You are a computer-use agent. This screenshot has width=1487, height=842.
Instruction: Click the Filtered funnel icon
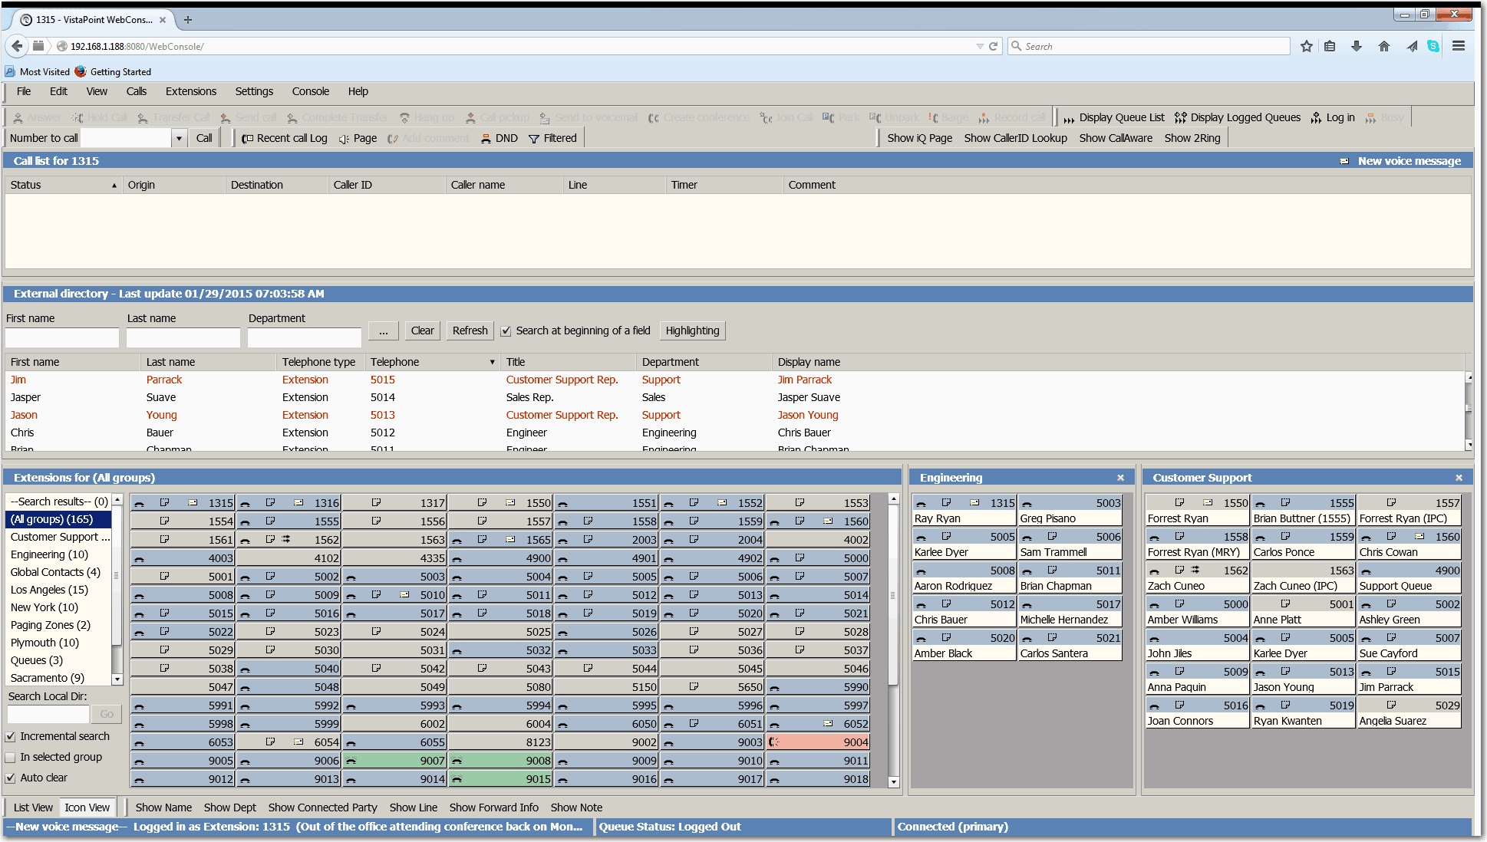(534, 139)
